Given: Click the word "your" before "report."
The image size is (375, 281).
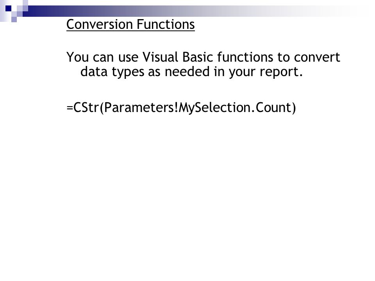Looking at the screenshot, I should tap(242, 73).
